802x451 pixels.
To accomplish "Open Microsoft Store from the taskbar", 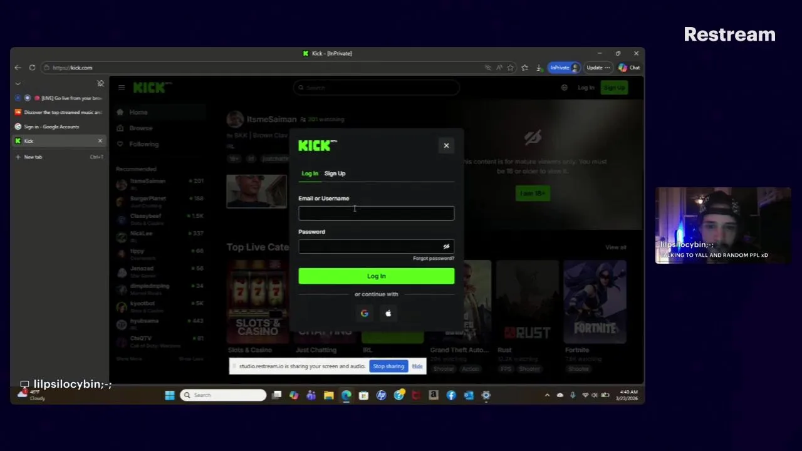I will pyautogui.click(x=363, y=395).
